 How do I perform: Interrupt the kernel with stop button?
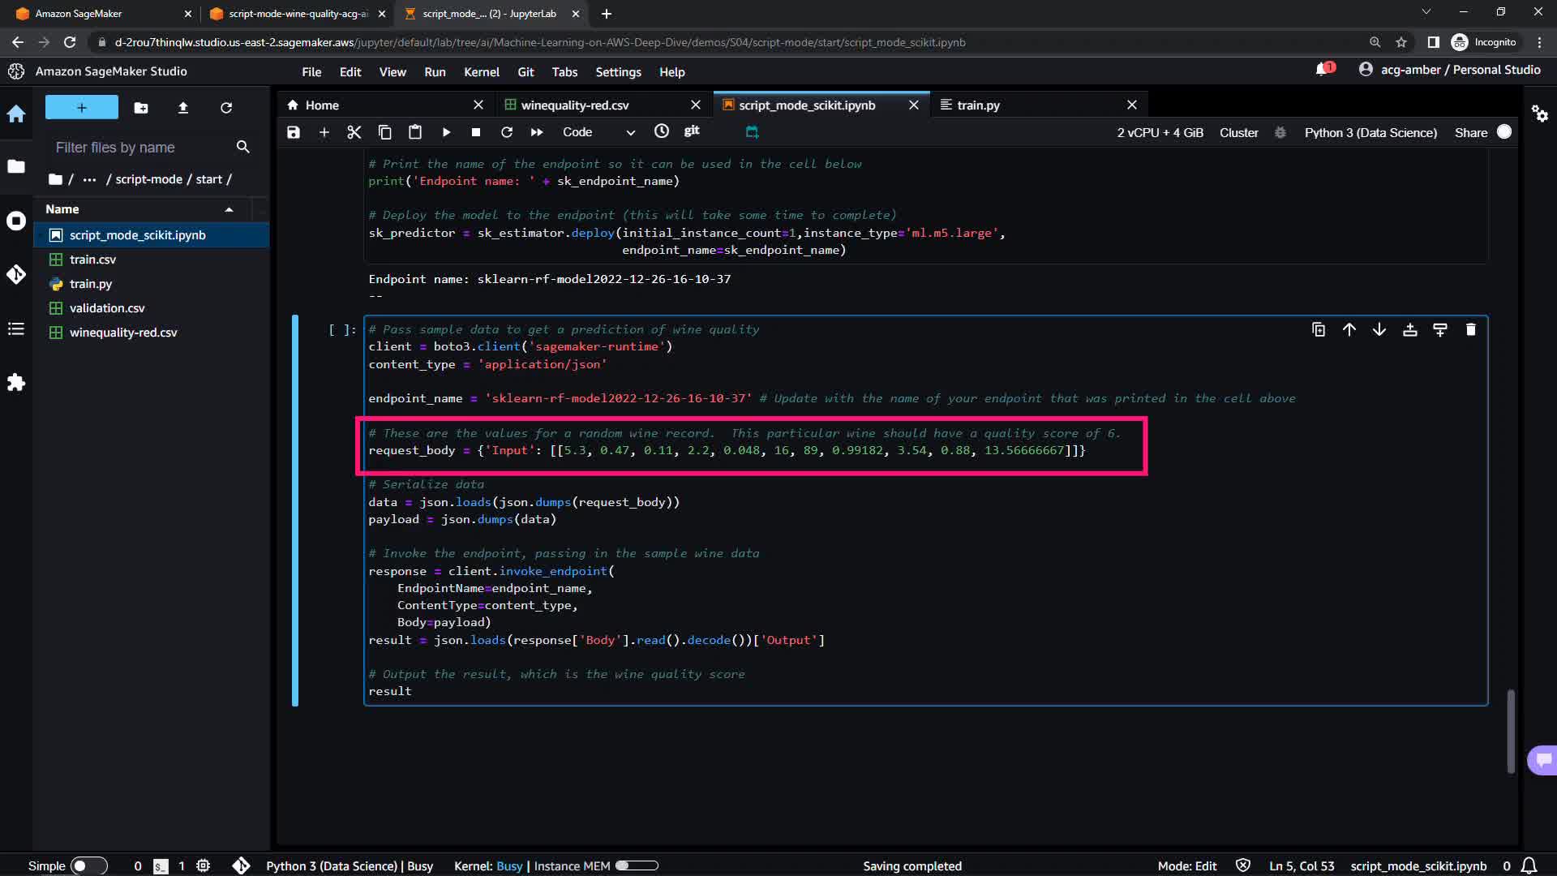(x=476, y=132)
